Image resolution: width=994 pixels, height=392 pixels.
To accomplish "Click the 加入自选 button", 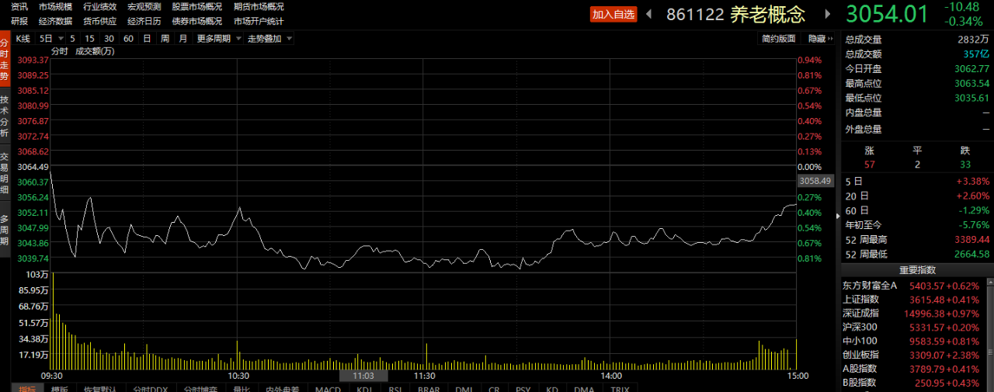I will 613,14.
